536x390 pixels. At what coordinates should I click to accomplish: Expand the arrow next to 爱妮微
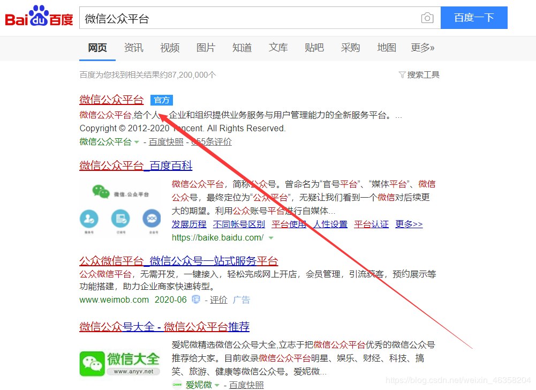click(217, 385)
